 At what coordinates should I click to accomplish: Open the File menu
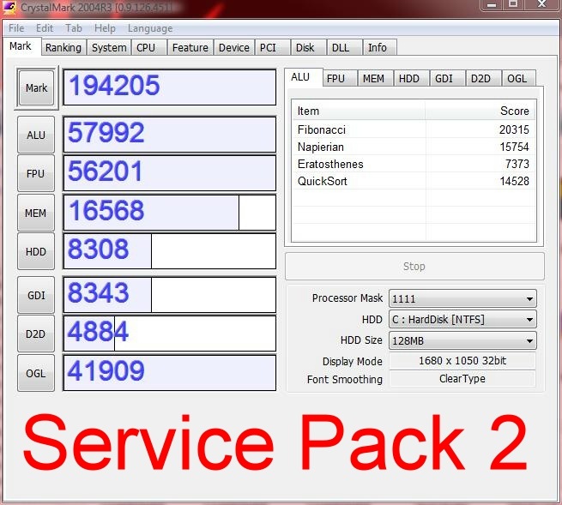[x=16, y=28]
